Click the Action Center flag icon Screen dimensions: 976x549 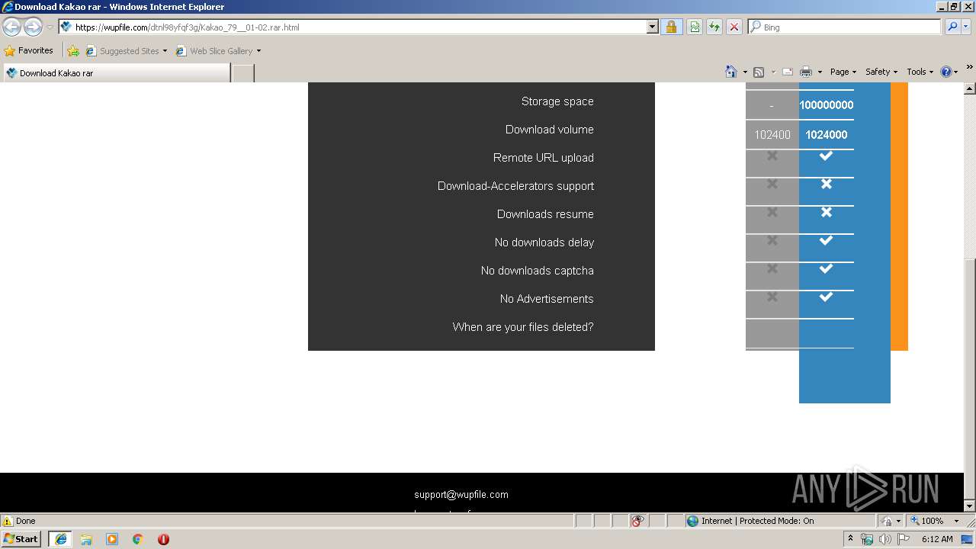(x=904, y=539)
